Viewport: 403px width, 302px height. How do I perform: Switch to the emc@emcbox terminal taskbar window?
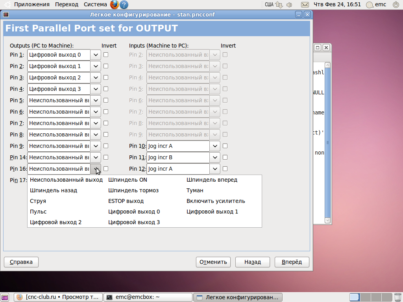coord(148,297)
